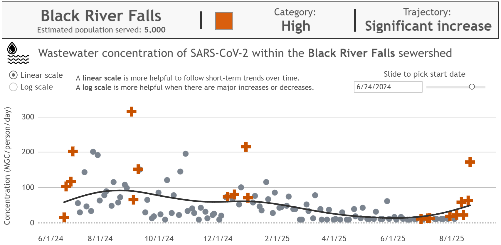Select the 200-level orange cross near 6/1/24
501x245 pixels.
click(x=72, y=151)
